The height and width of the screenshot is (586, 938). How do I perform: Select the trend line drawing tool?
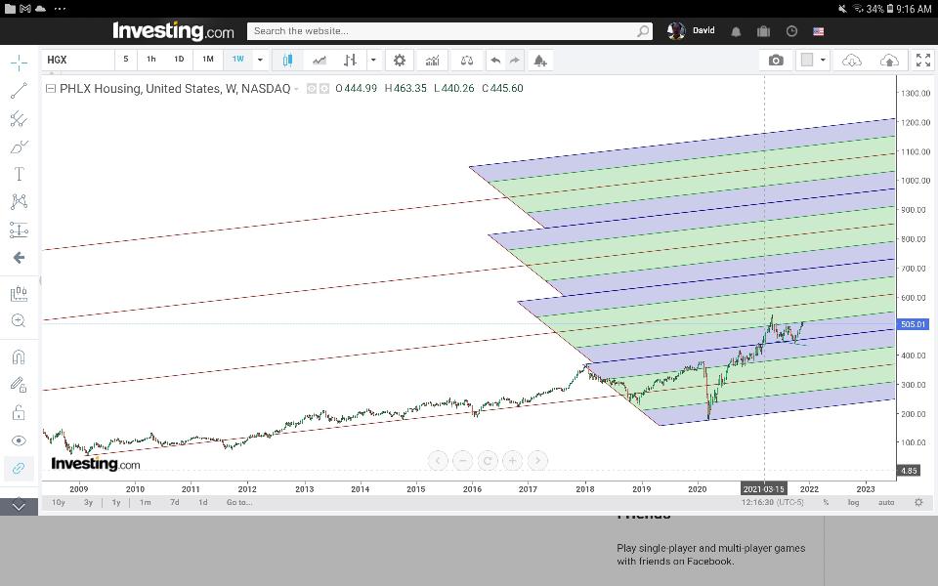coord(19,91)
